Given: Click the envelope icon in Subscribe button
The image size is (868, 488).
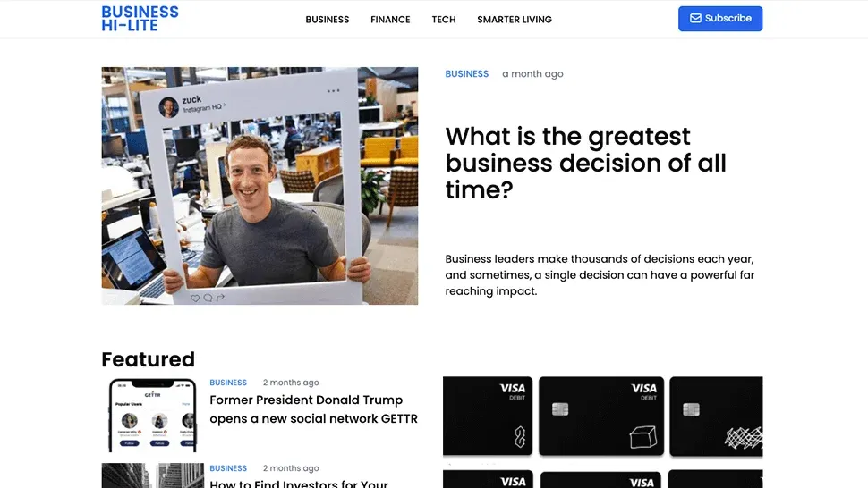Looking at the screenshot, I should pos(695,18).
